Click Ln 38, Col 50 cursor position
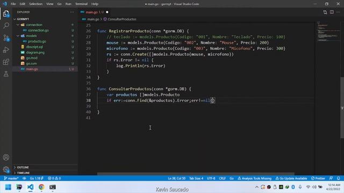The height and width of the screenshot is (193, 344). click(x=177, y=179)
